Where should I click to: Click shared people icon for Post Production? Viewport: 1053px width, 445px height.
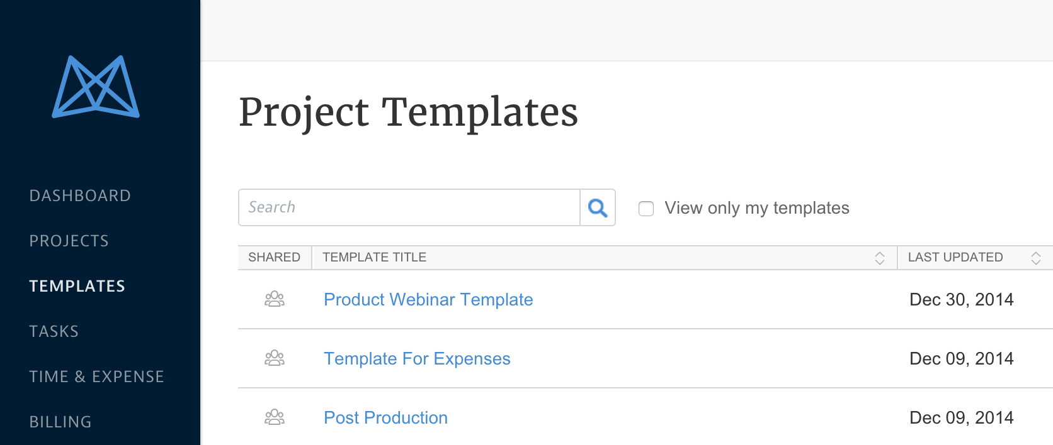click(x=275, y=417)
